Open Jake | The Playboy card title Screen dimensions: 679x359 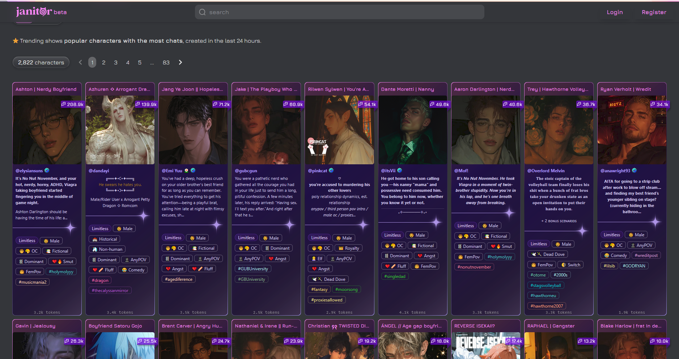coord(266,89)
